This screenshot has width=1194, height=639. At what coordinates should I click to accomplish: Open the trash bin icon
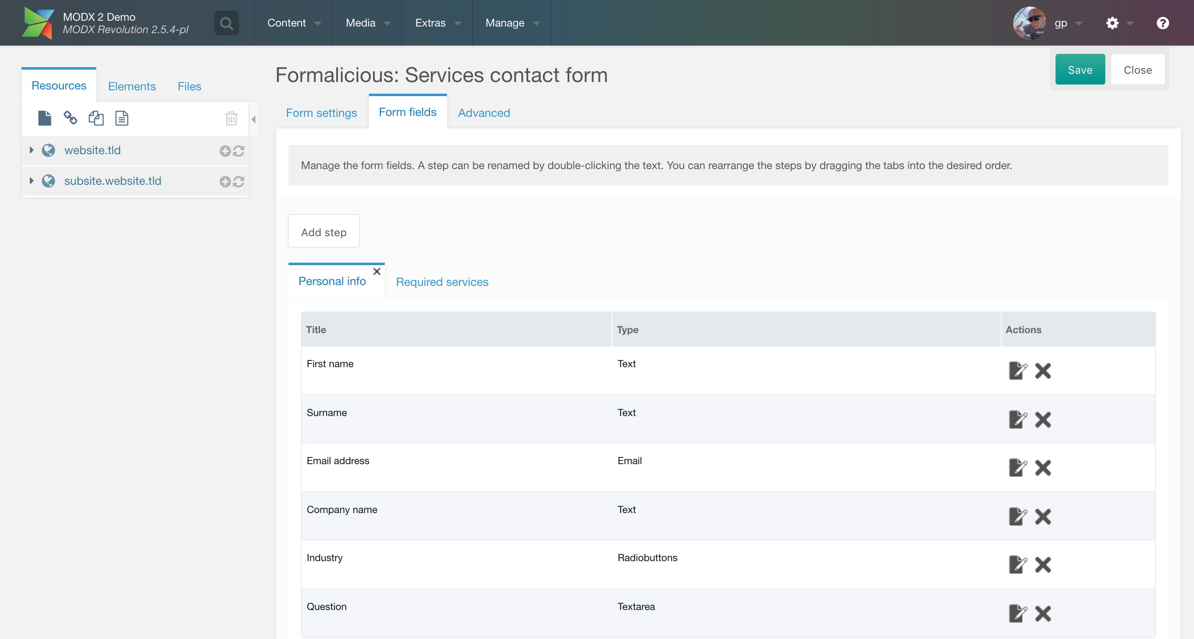[x=231, y=119]
